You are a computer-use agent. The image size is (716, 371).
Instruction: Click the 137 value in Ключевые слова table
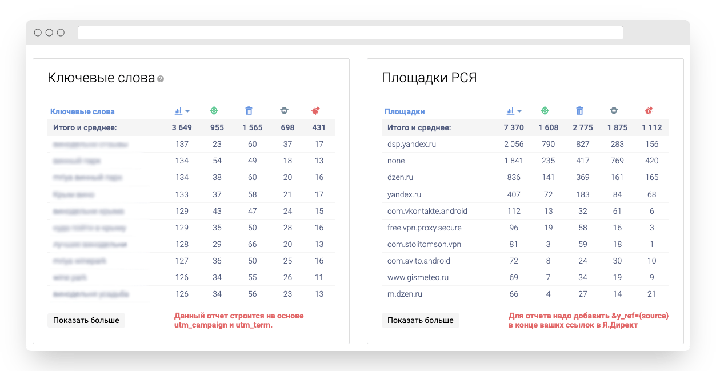tap(182, 144)
